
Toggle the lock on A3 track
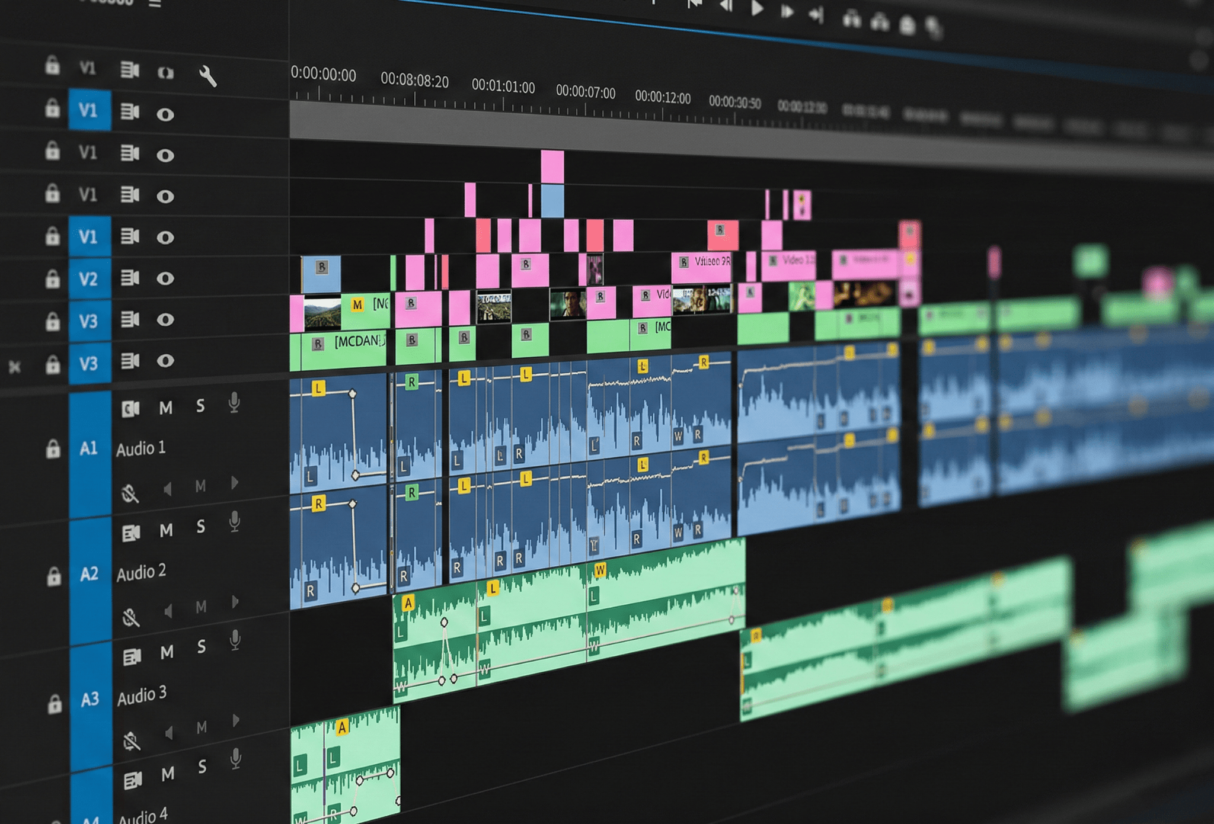coord(54,704)
